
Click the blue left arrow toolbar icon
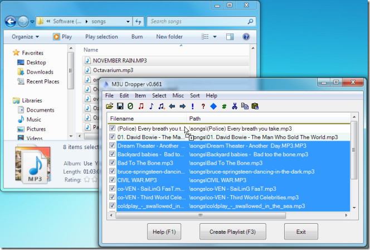click(172, 106)
